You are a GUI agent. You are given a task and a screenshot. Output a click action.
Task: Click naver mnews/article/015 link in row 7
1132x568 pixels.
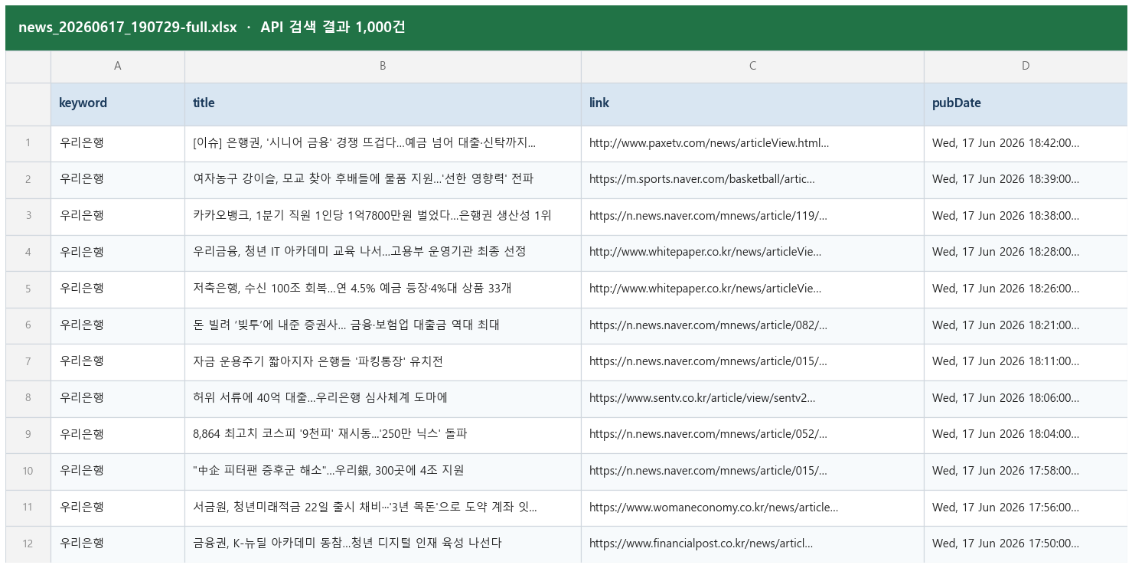point(752,362)
